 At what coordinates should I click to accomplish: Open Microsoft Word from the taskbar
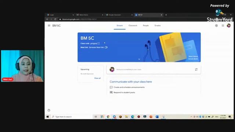[157, 117]
